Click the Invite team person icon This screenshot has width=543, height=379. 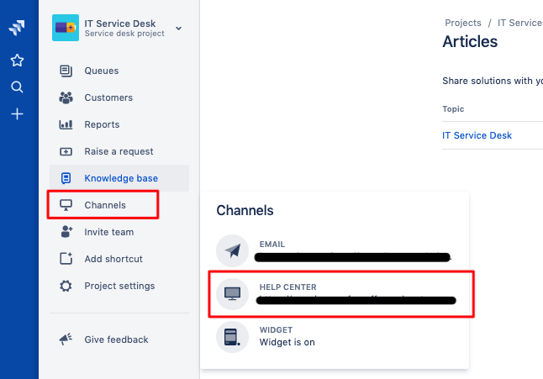point(66,232)
